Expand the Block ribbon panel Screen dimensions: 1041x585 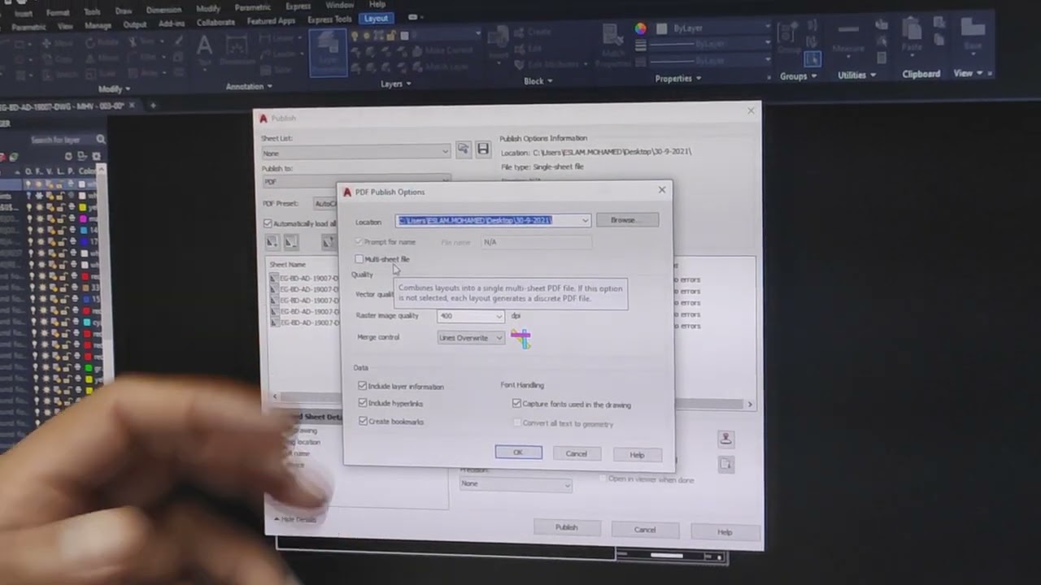click(x=538, y=80)
